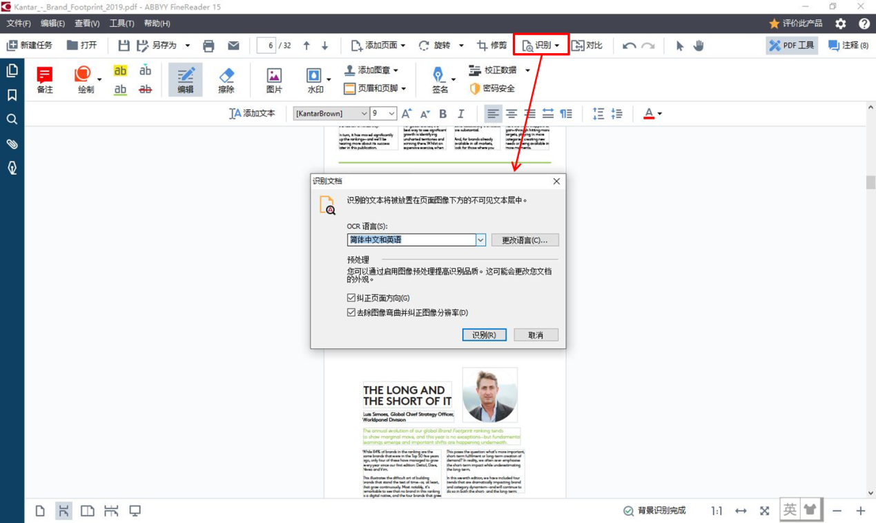Open the 页眉和页脚 header footer dropdown
The image size is (876, 523).
click(375, 88)
